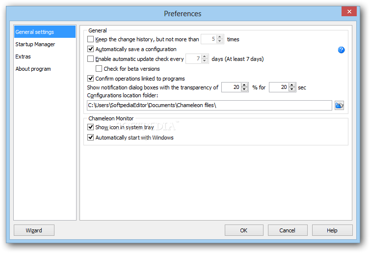
Task: Browse for configurations location folder
Action: [x=339, y=105]
